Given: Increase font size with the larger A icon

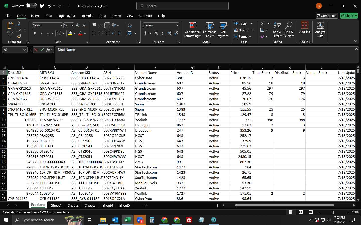Looking at the screenshot, I should tap(78, 25).
